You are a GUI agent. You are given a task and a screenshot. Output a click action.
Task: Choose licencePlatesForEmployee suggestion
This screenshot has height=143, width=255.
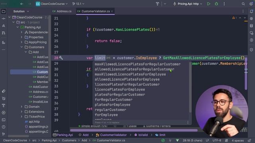tap(120, 89)
